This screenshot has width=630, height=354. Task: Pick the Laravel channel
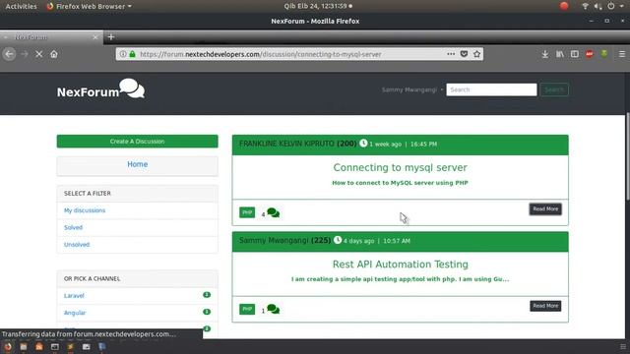point(74,295)
